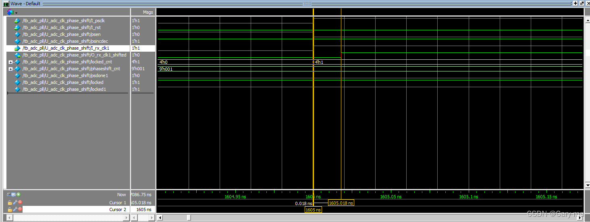Remove Cursor 2 with red minus

20,209
